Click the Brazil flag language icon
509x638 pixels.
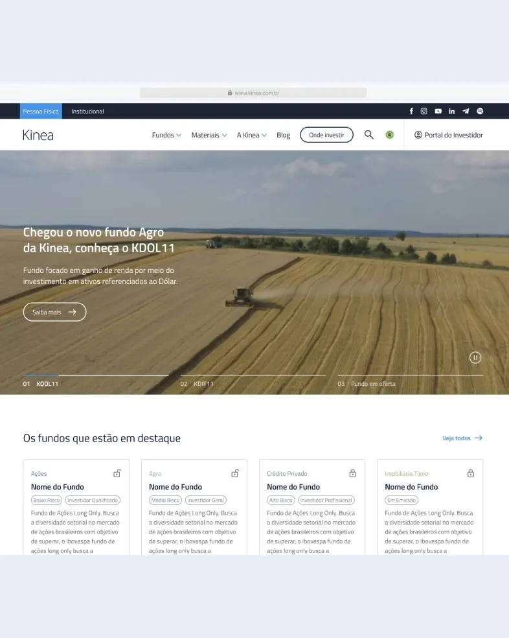pyautogui.click(x=389, y=135)
